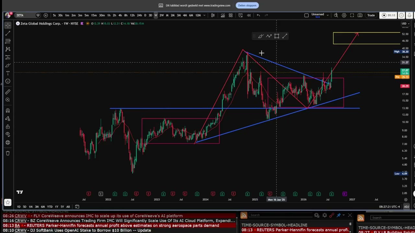Undo the last chart action

pyautogui.click(x=258, y=15)
